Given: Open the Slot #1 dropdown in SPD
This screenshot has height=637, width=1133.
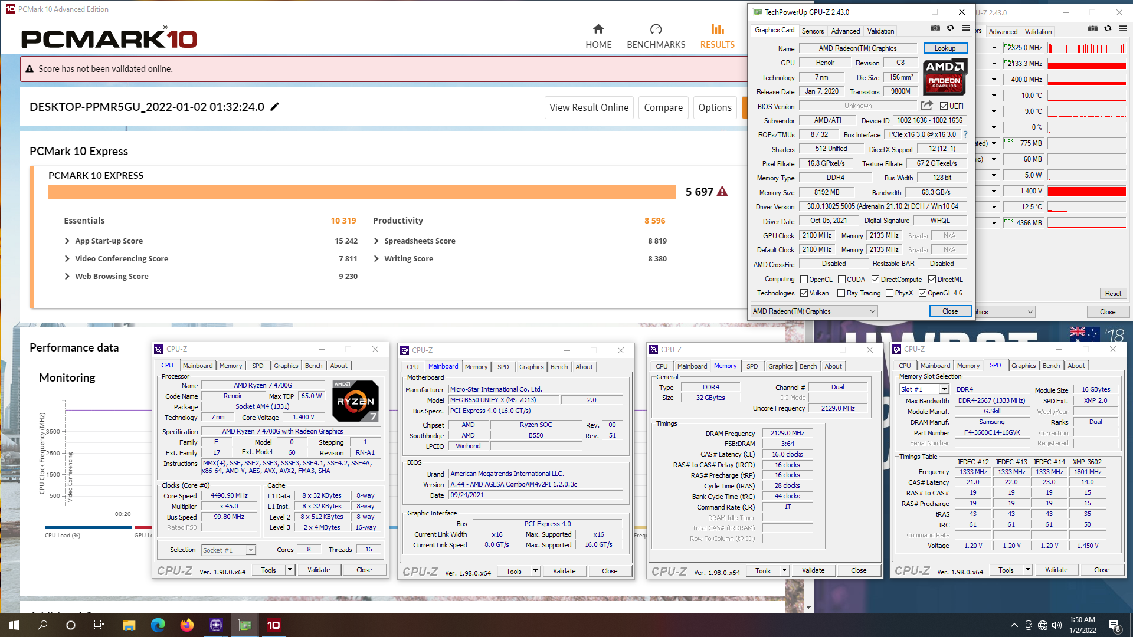Looking at the screenshot, I should [924, 389].
